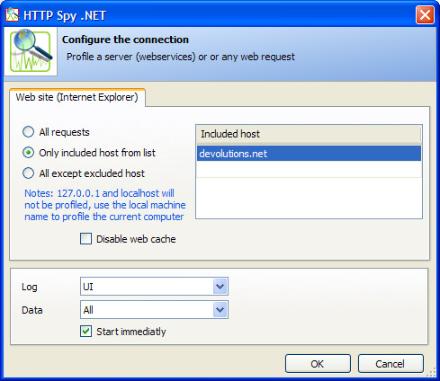Image resolution: width=440 pixels, height=381 pixels.
Task: Open the Log dropdown arrow
Action: 220,287
